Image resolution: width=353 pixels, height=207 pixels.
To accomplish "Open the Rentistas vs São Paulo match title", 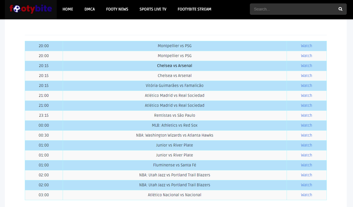I will 174,115.
